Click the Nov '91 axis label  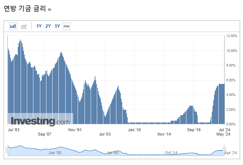click(75, 130)
